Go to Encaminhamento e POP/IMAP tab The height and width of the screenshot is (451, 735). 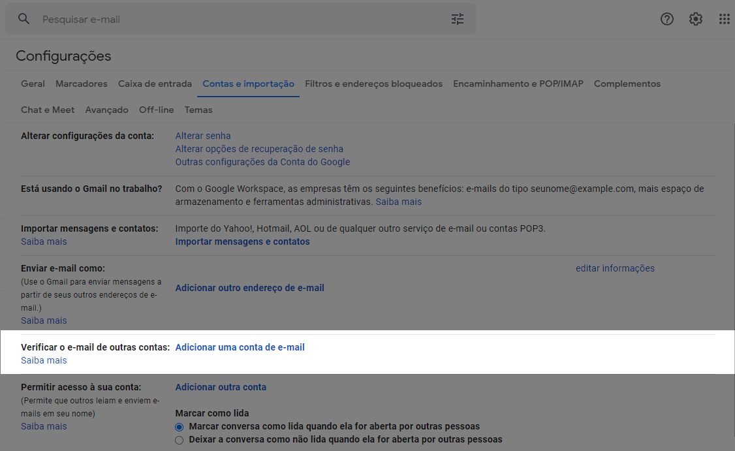point(518,84)
